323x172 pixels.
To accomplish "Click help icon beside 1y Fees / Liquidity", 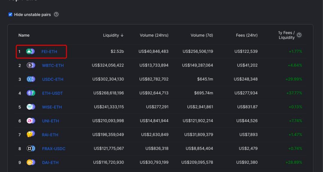I will click(299, 35).
